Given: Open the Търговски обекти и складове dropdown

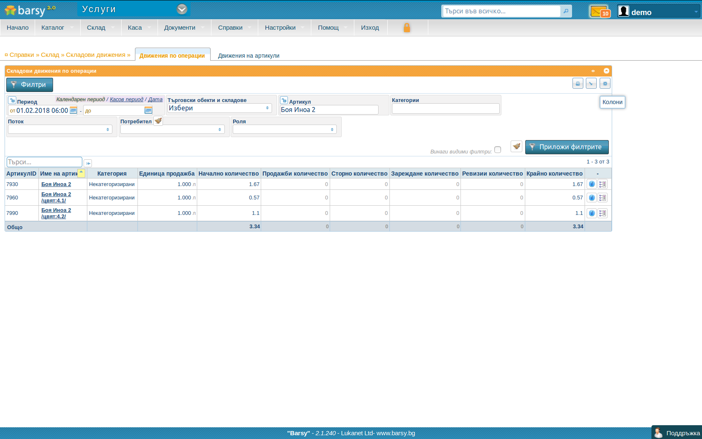Looking at the screenshot, I should (219, 108).
